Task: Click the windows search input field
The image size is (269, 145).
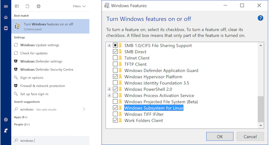Action: [50, 140]
